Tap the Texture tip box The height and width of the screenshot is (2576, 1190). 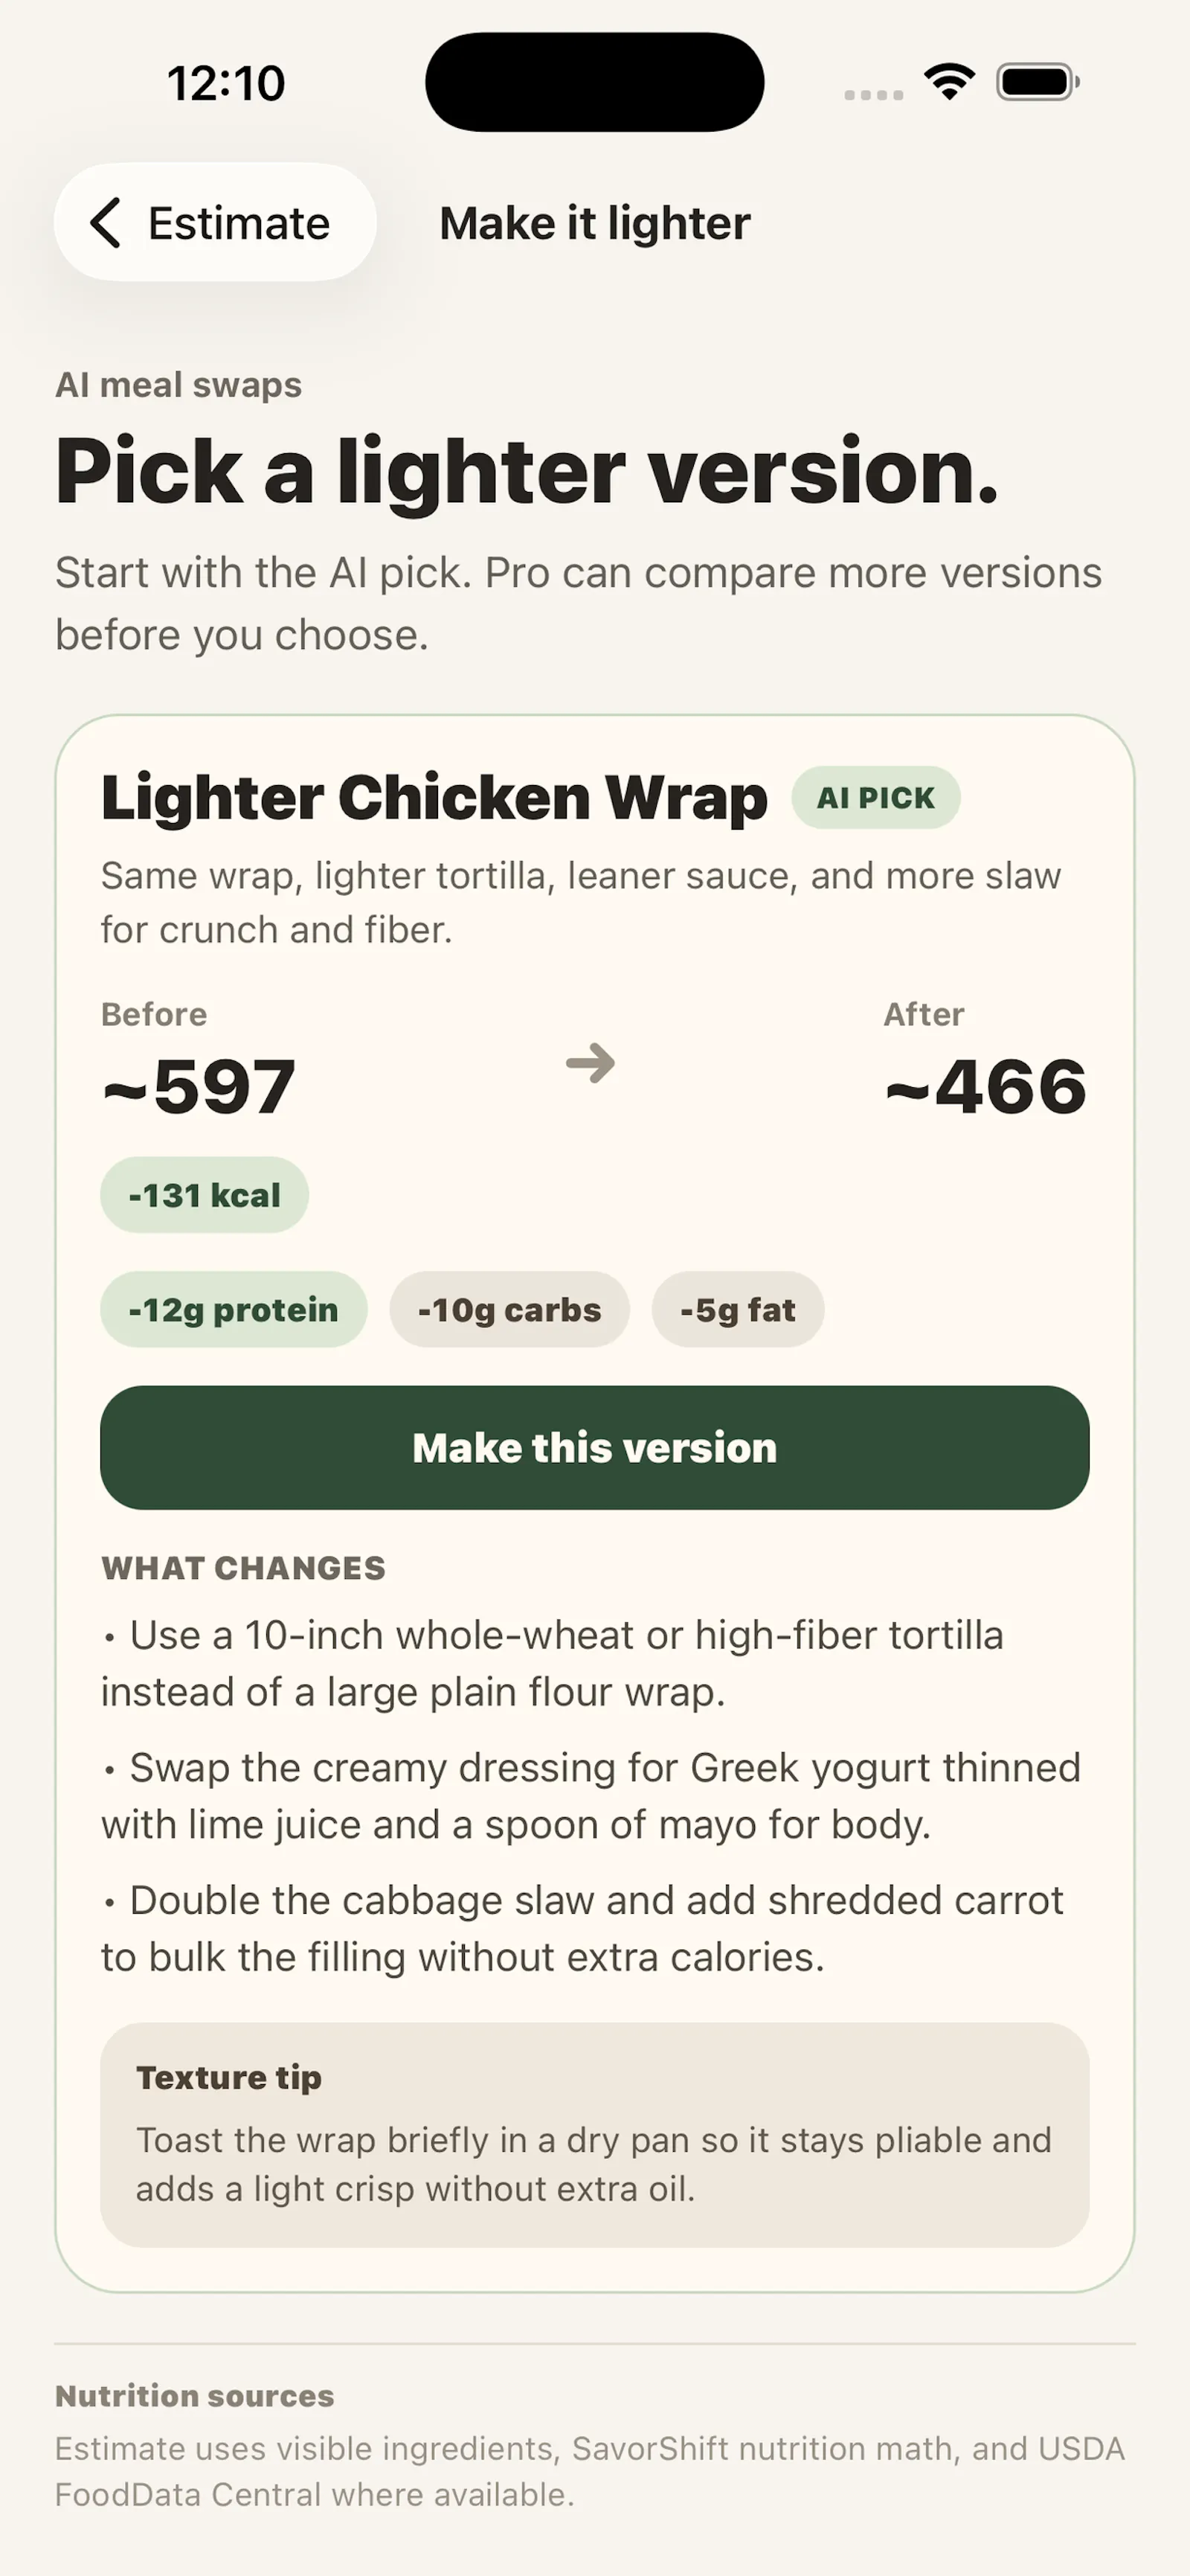(594, 2135)
